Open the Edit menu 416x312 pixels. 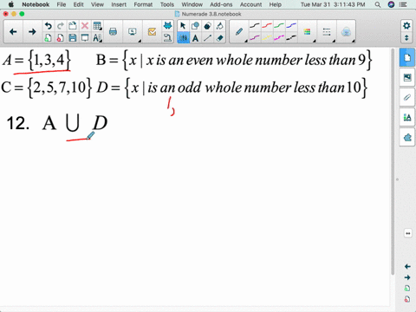click(78, 4)
